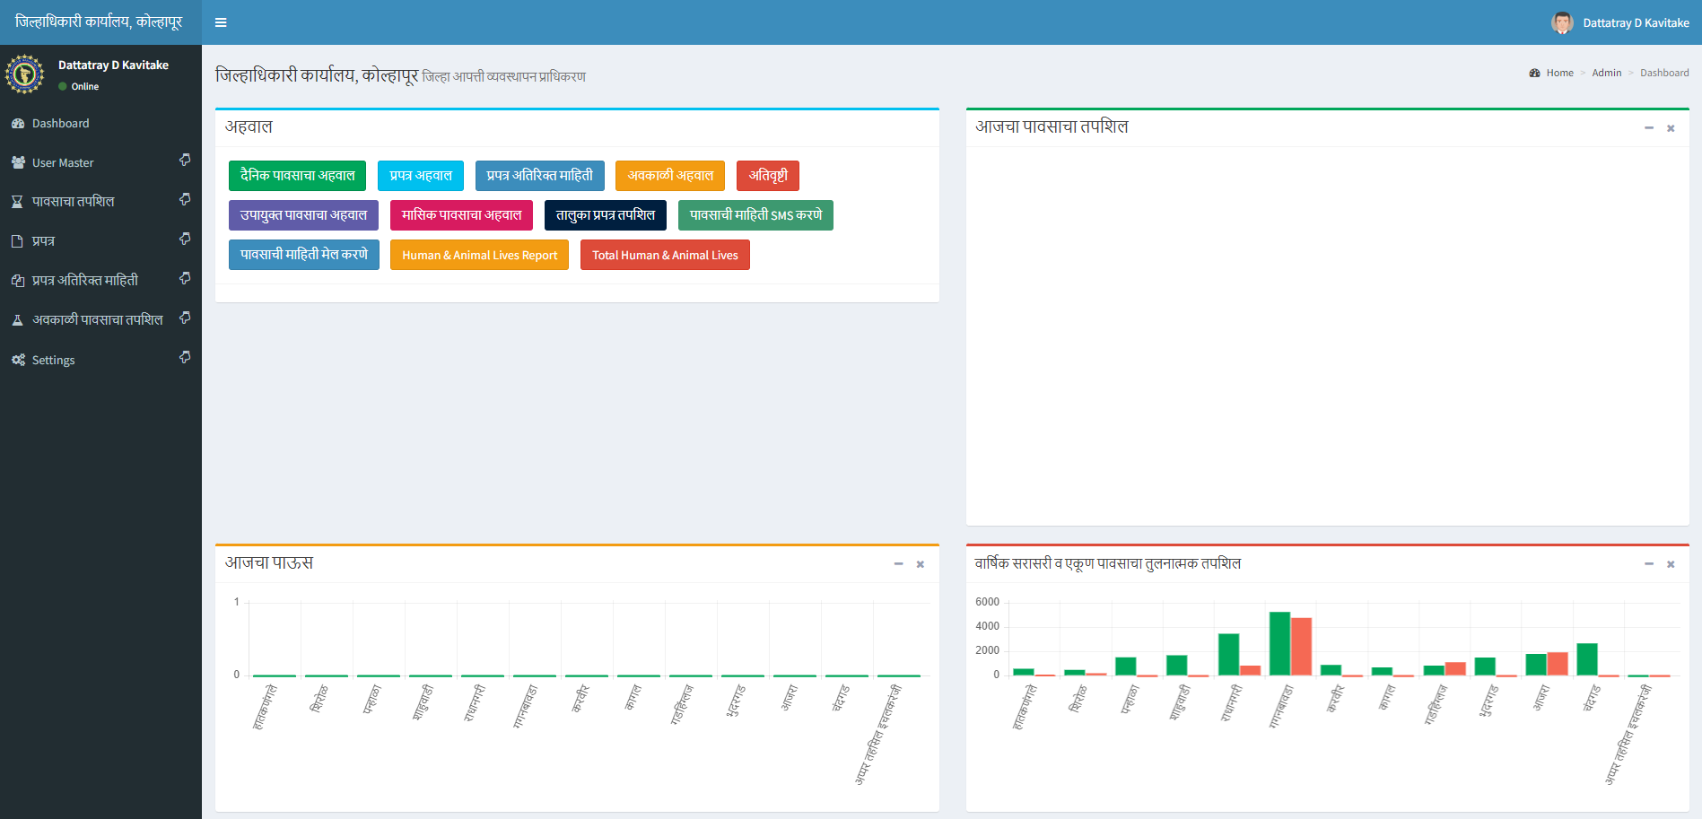
Task: Click the User Master people icon
Action: [18, 162]
